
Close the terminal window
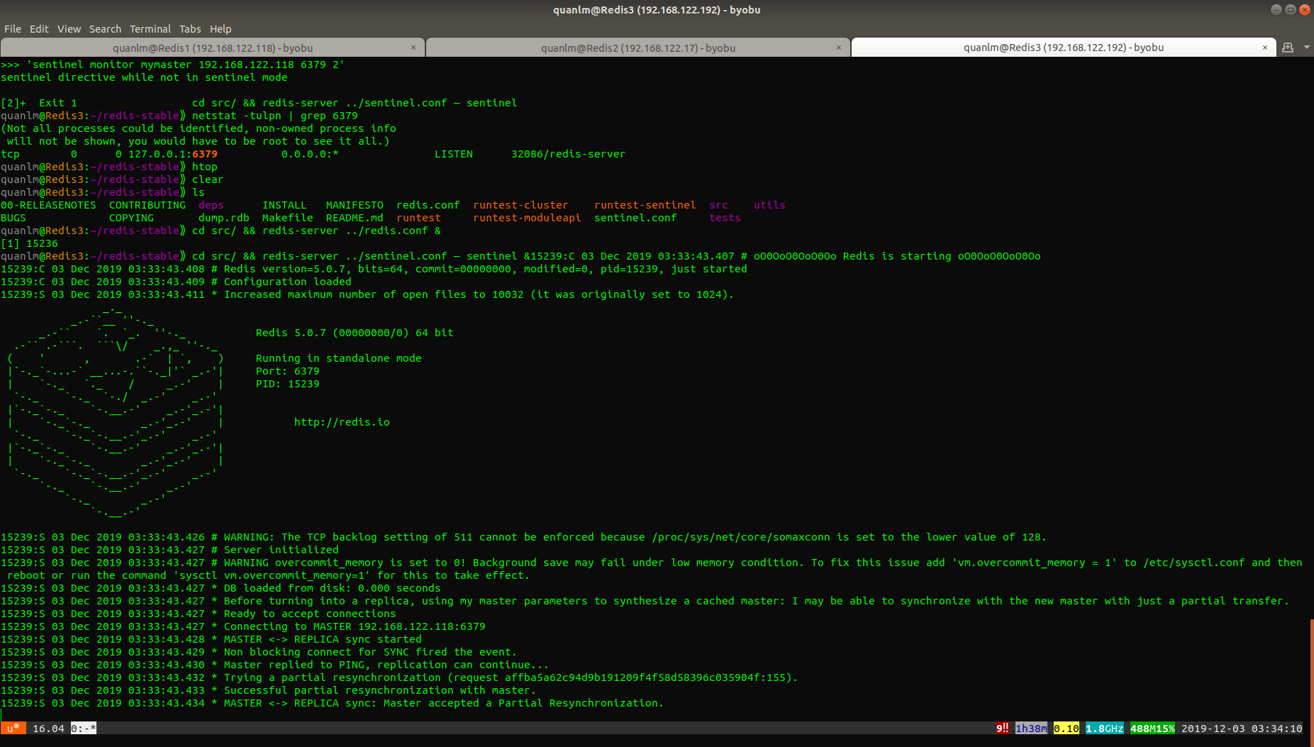1304,10
